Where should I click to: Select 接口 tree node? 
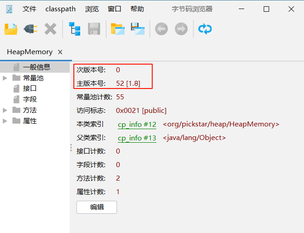pos(29,89)
